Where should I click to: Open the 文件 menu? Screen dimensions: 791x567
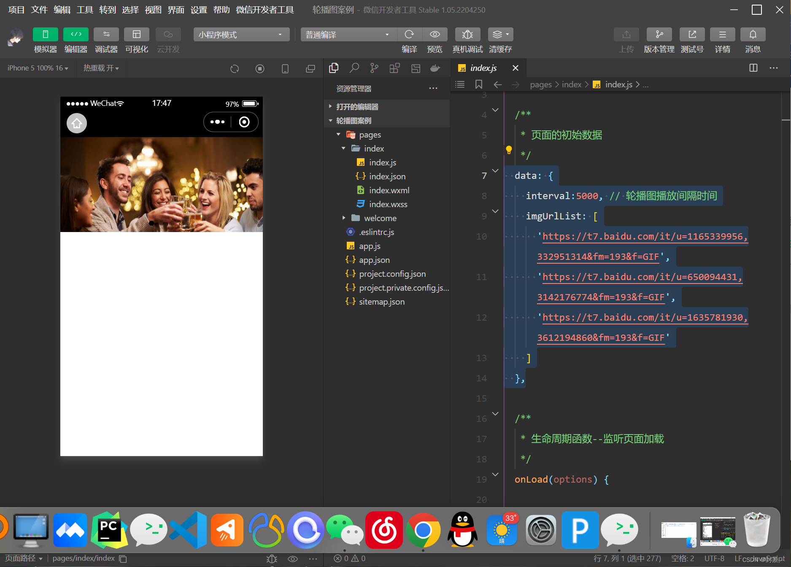[x=39, y=10]
